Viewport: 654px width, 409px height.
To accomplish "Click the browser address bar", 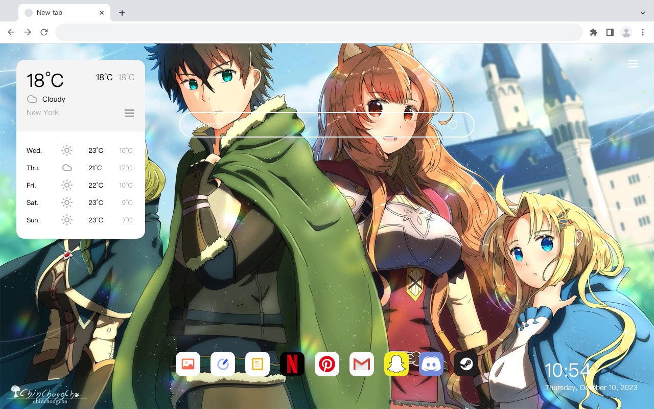I will (319, 32).
